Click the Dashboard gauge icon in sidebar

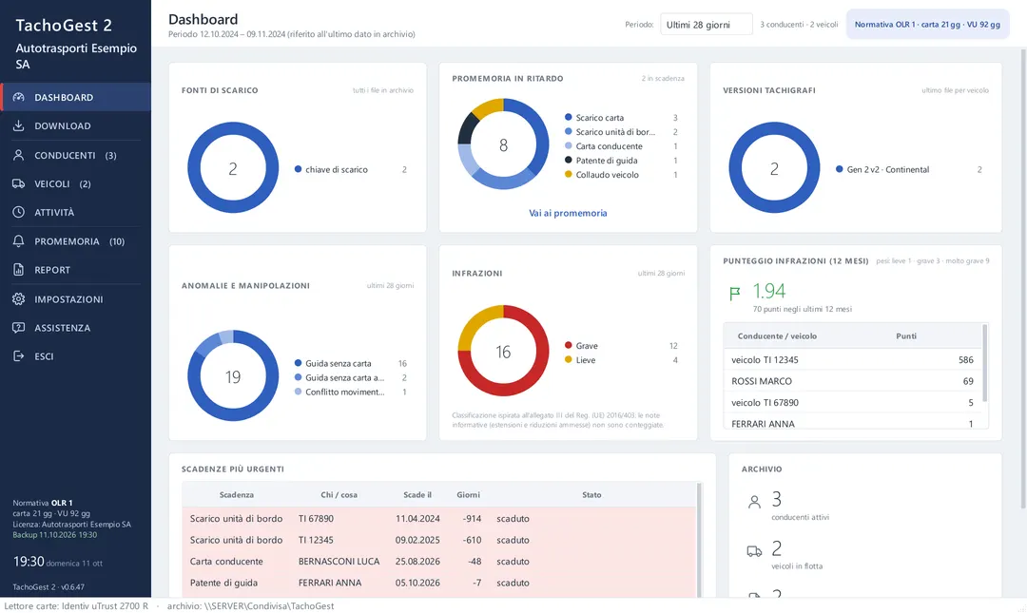click(18, 97)
